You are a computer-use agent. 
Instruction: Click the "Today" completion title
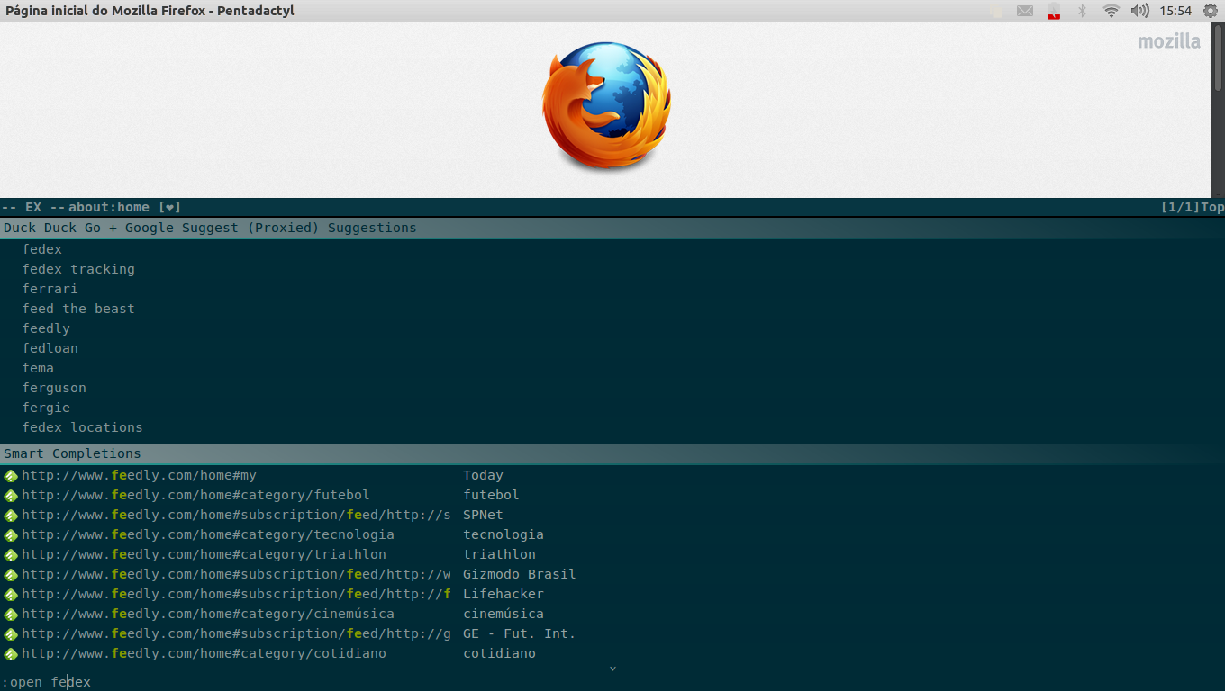click(484, 475)
